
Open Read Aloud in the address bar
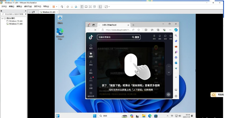133,30
